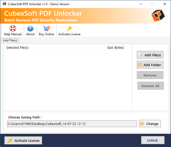Image resolution: width=171 pixels, height=147 pixels.
Task: Click the bottom Activate License button
Action: click(23, 141)
